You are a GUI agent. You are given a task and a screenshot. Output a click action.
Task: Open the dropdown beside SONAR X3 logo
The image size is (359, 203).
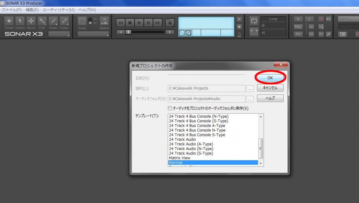(59, 34)
